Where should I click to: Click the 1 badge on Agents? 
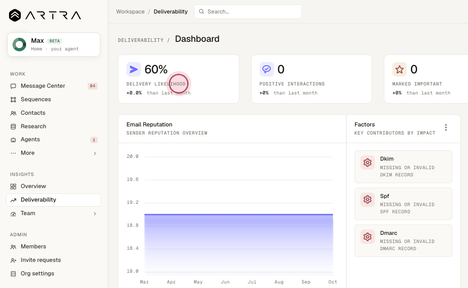(x=94, y=139)
